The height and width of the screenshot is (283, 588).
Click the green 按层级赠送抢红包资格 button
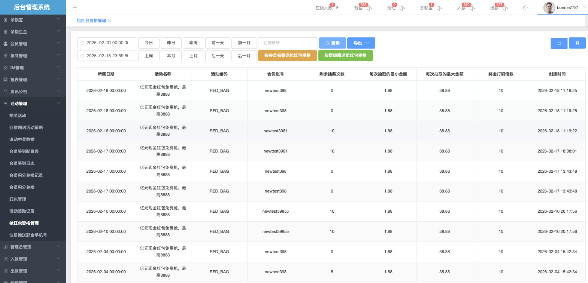pyautogui.click(x=345, y=55)
